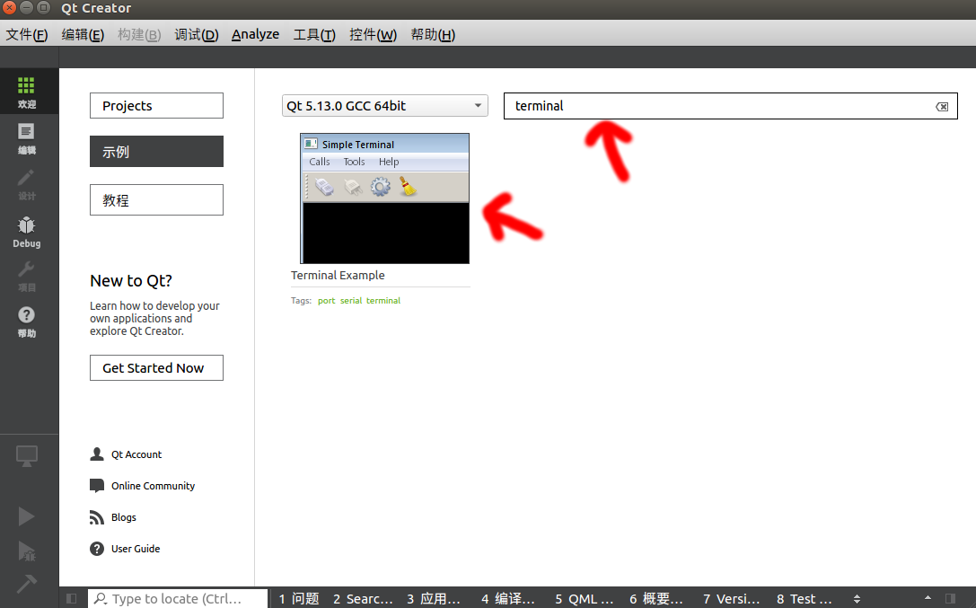
Task: Open the Qt Account link
Action: tap(136, 454)
